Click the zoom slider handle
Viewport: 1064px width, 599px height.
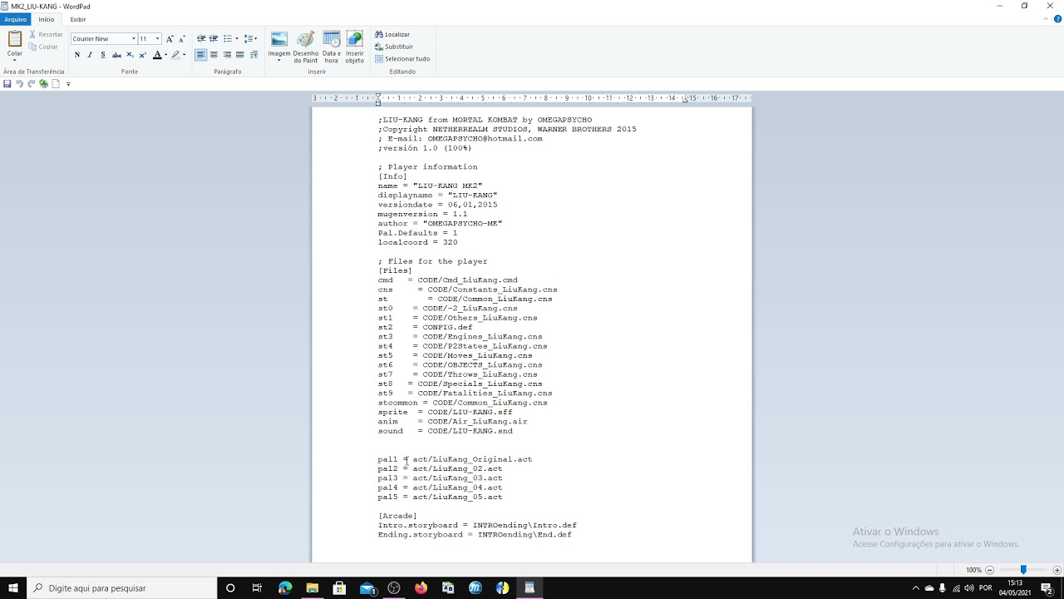[x=1023, y=570]
